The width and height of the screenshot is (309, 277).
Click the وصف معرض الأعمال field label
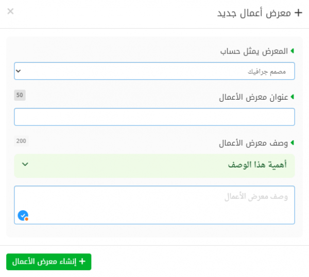tap(253, 143)
